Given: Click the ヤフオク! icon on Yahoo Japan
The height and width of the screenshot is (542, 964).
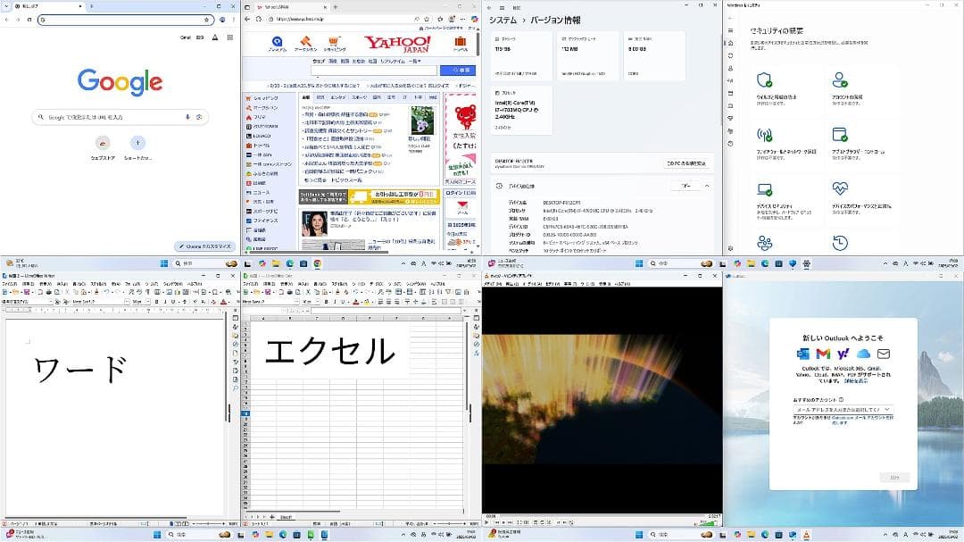Looking at the screenshot, I should [304, 41].
